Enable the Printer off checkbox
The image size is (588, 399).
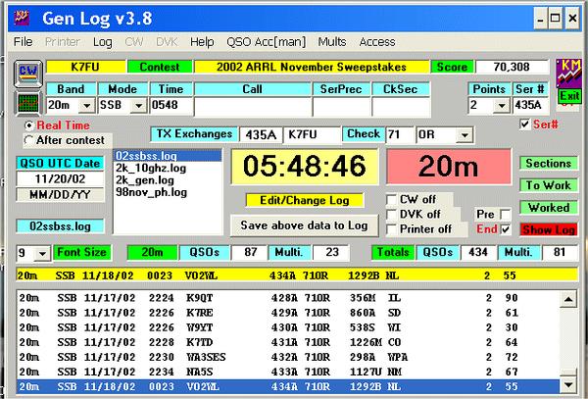pyautogui.click(x=391, y=228)
